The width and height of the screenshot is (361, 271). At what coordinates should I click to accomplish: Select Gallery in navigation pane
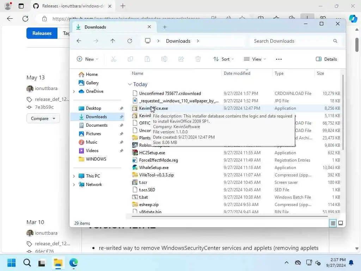click(92, 83)
